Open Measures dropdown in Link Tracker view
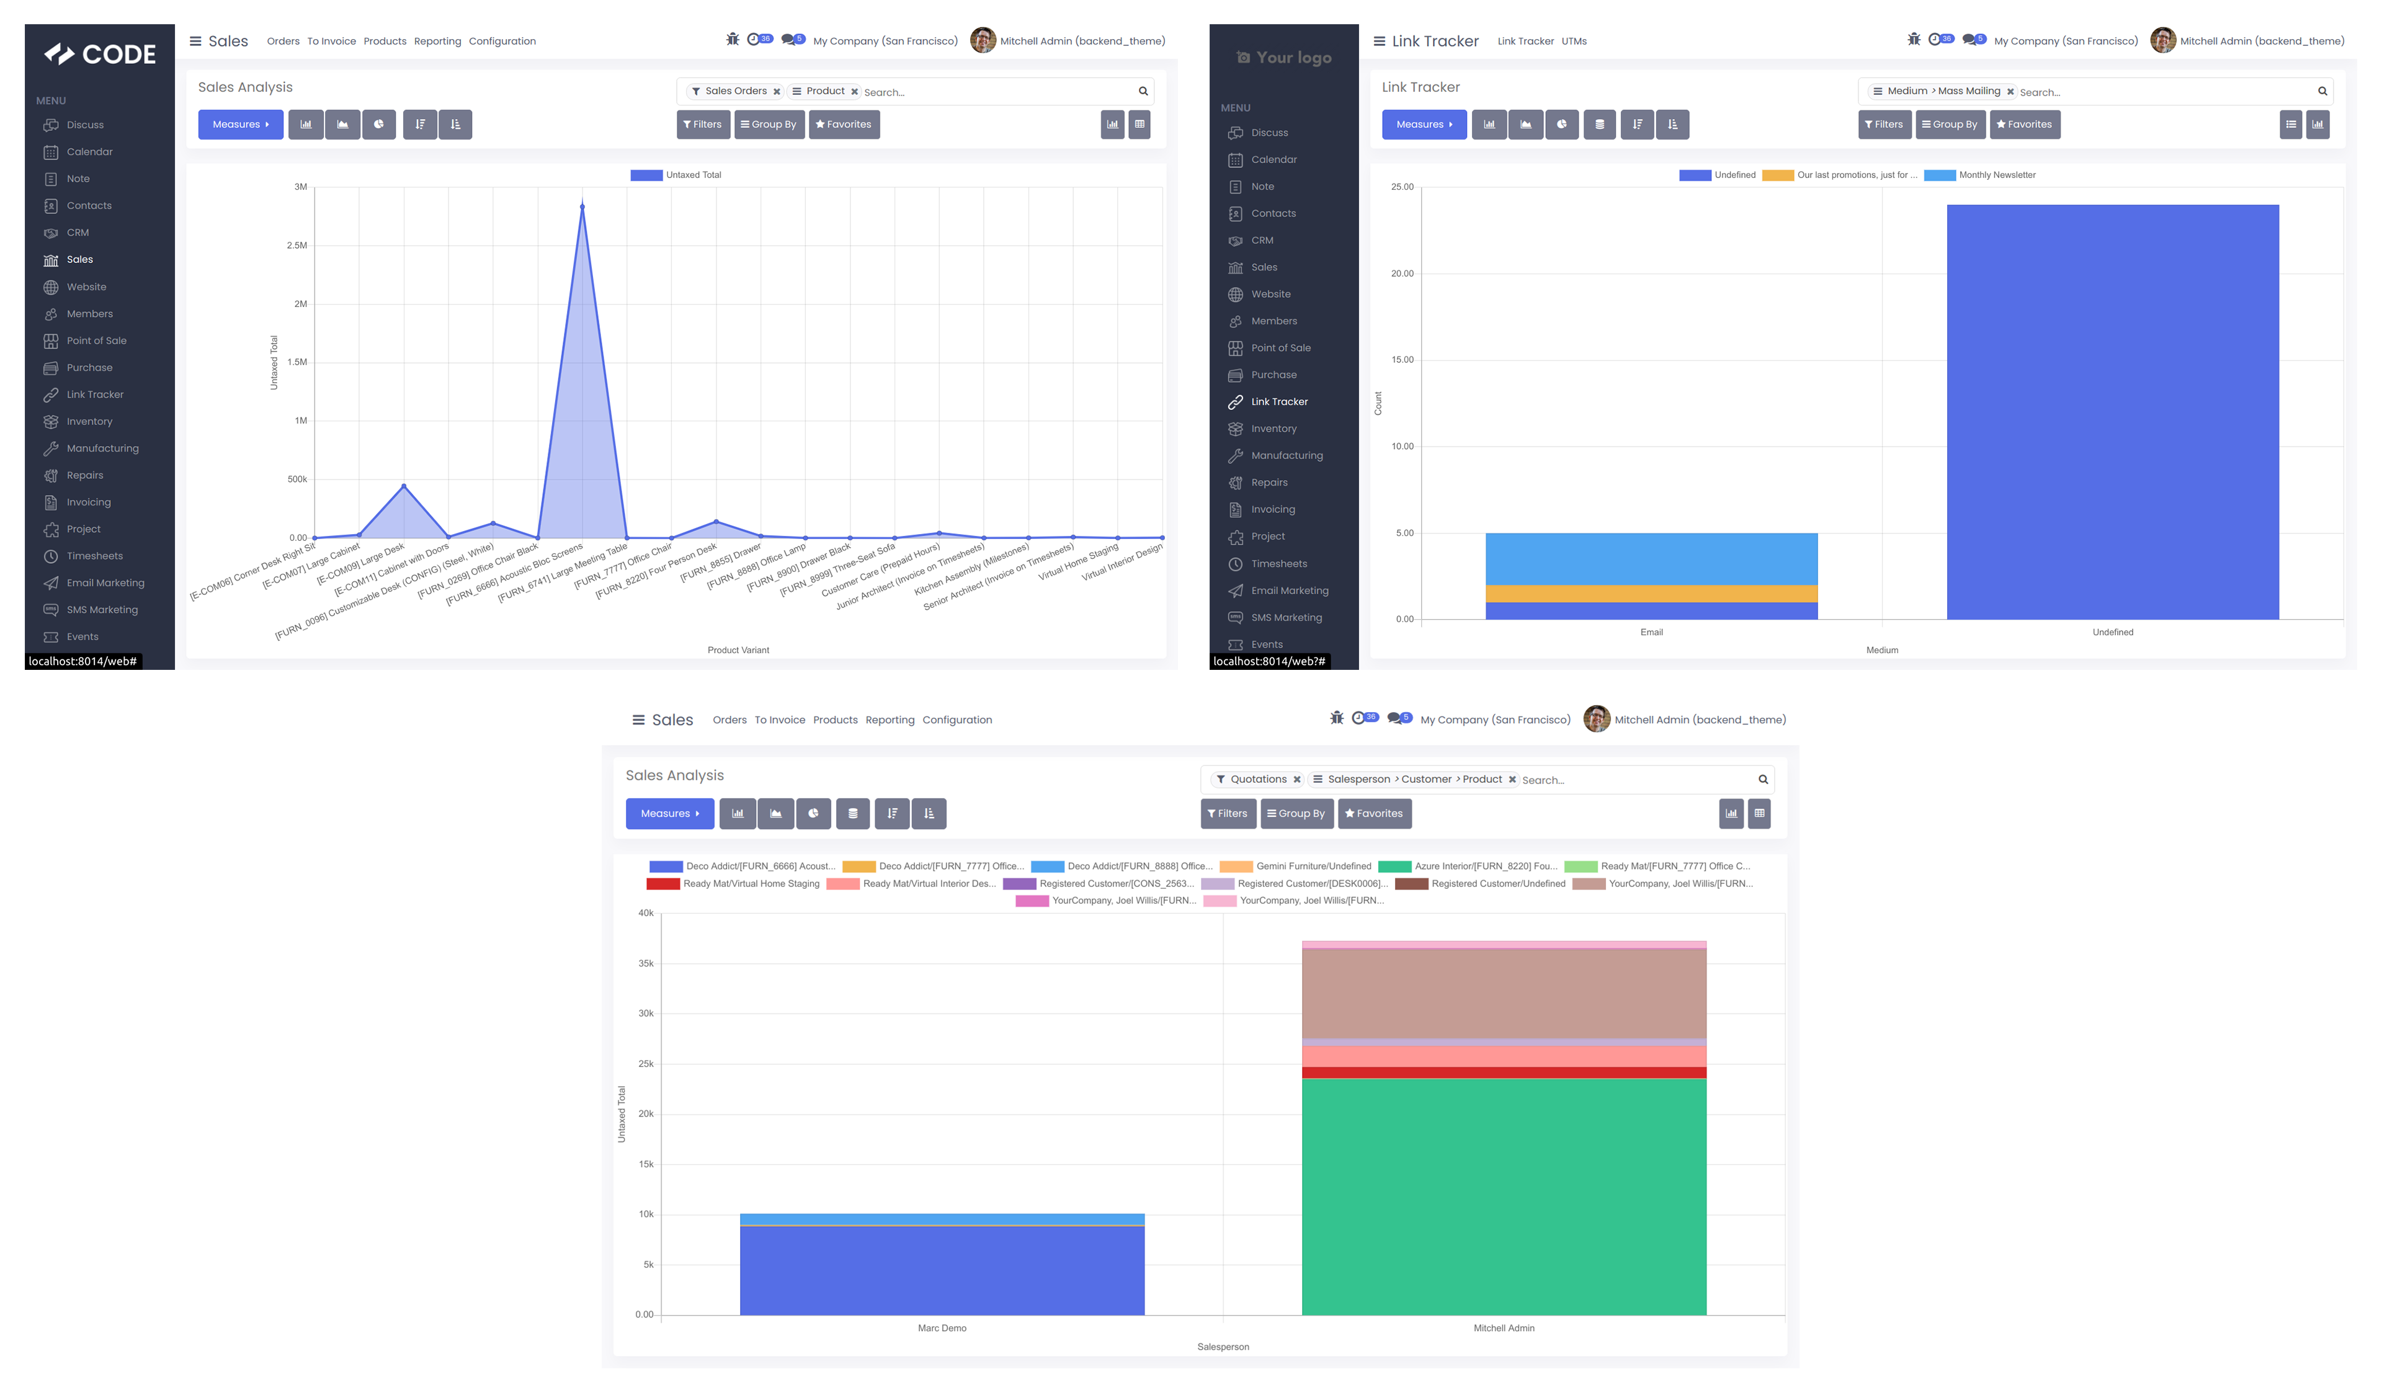Screen dimensions: 2382x1395 (1424, 125)
